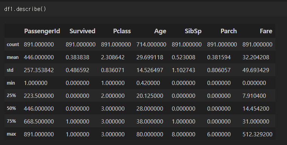Click SibSp std value 1.102743
This screenshot has height=145, width=287.
[x=183, y=70]
